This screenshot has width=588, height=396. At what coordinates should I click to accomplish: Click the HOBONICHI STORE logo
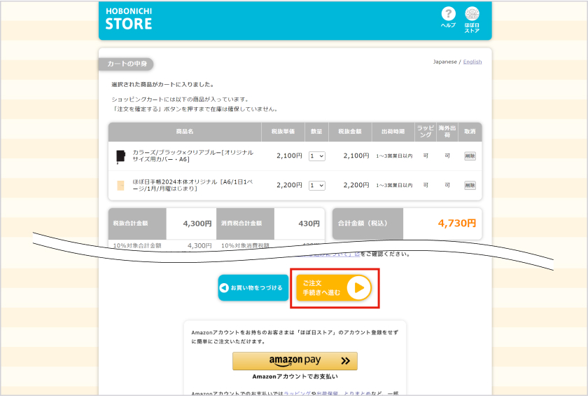[x=129, y=20]
